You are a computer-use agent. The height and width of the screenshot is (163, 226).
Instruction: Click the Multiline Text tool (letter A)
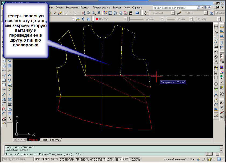click(x=10, y=119)
